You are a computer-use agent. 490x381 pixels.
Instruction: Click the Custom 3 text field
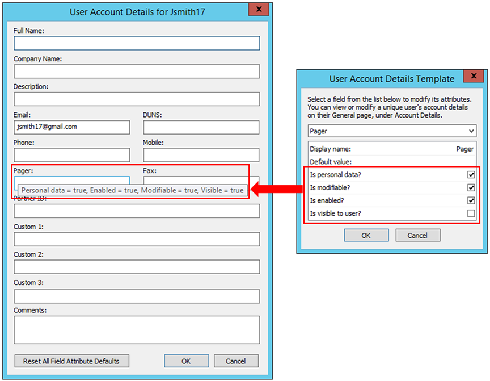(137, 296)
